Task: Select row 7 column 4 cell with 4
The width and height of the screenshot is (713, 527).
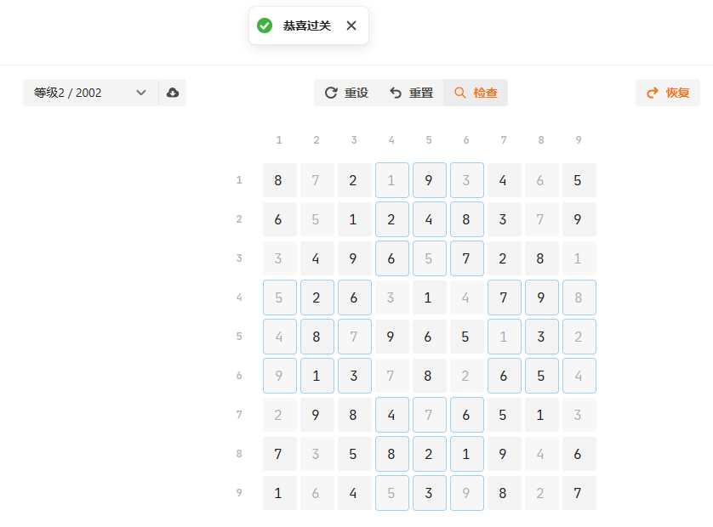Action: tap(391, 415)
